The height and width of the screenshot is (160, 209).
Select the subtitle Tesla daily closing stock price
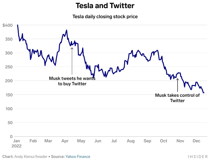[x=105, y=17]
